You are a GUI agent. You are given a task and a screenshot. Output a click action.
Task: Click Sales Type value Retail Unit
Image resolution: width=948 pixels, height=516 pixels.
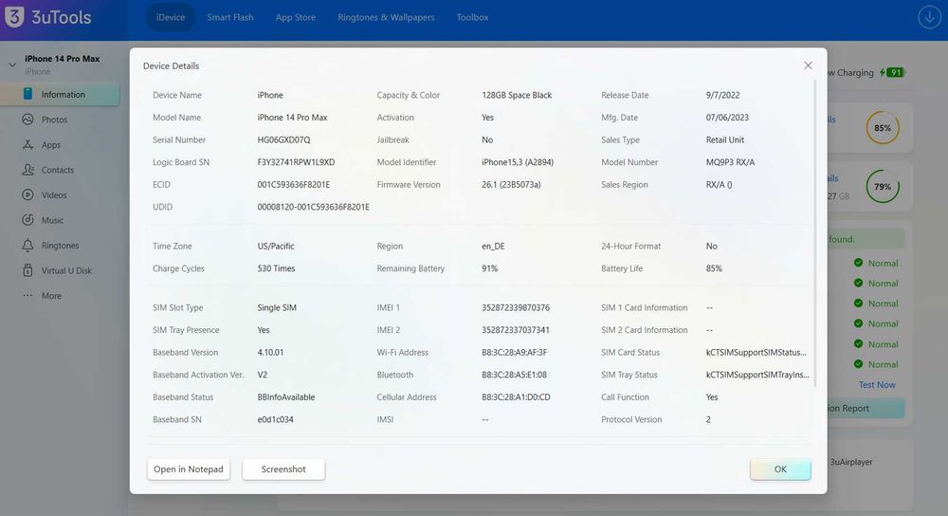click(725, 139)
